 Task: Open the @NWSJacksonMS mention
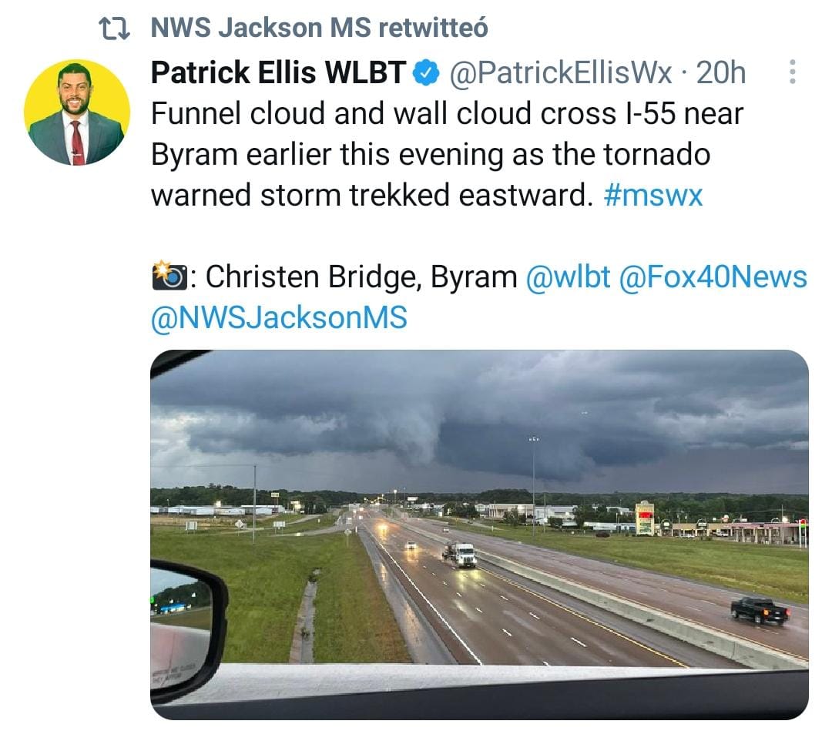pos(279,317)
